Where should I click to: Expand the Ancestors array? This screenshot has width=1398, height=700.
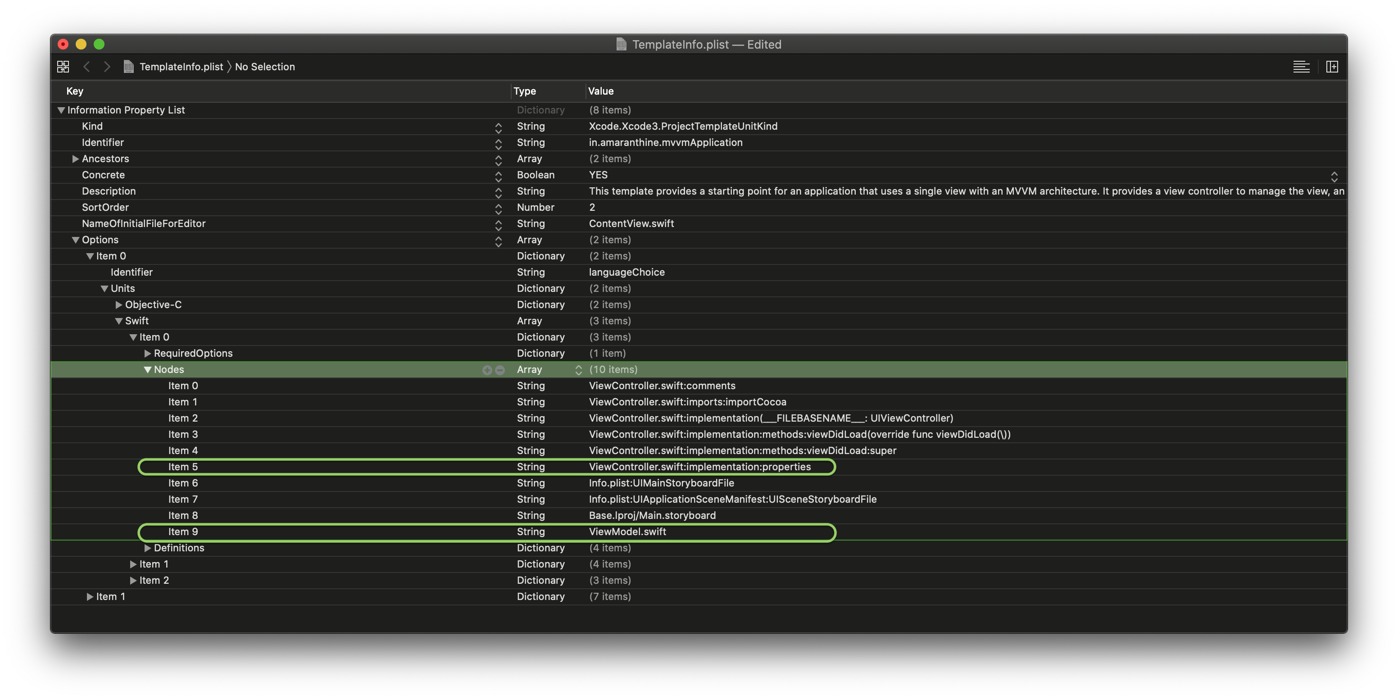[x=75, y=159]
